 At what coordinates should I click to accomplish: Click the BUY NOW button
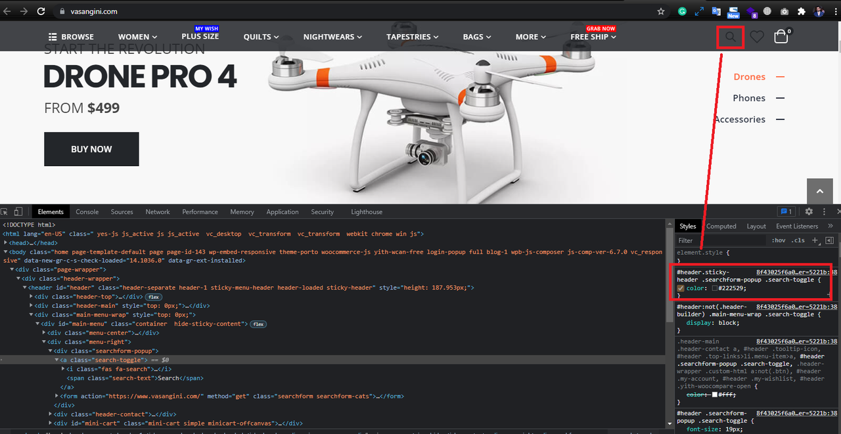(x=91, y=149)
